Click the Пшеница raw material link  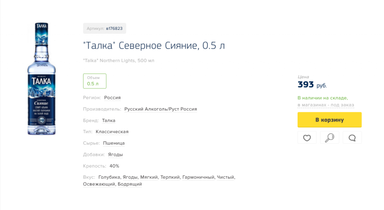(x=114, y=143)
